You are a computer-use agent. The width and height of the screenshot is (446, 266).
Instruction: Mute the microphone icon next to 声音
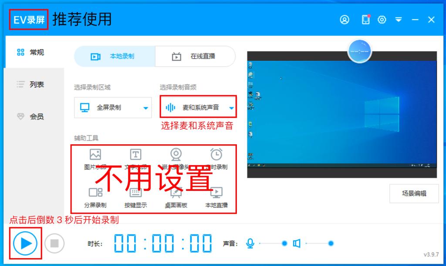[250, 243]
